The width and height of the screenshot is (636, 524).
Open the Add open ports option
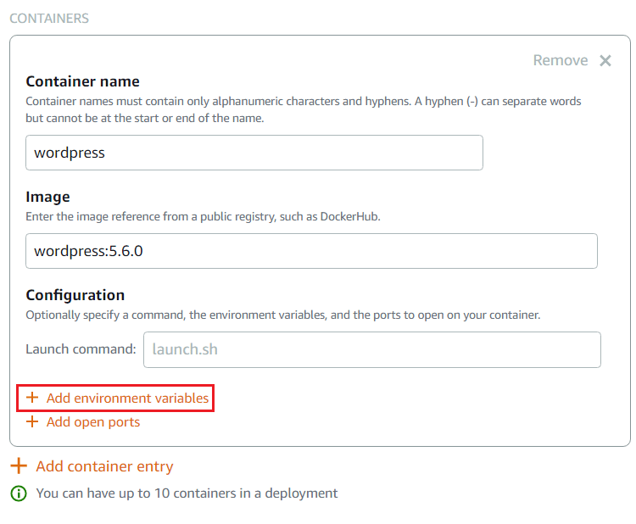tap(93, 422)
